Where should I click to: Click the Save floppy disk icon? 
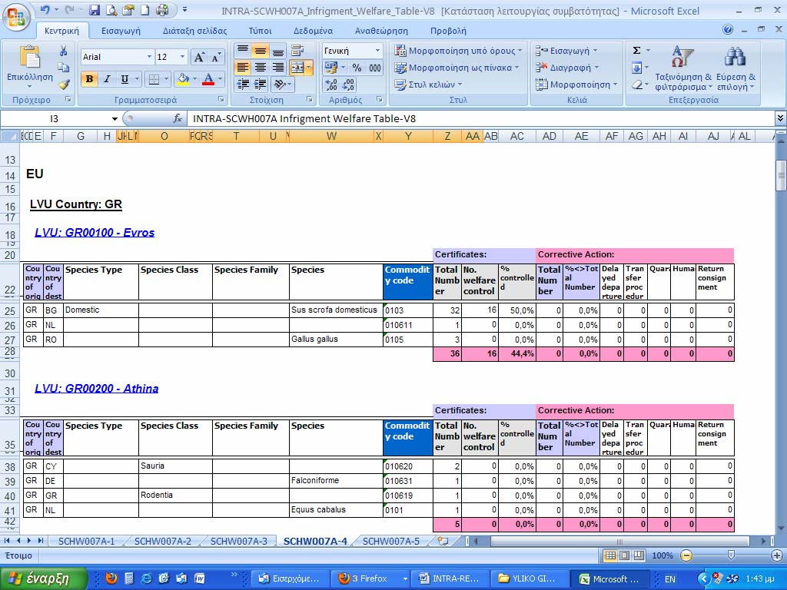[x=95, y=10]
